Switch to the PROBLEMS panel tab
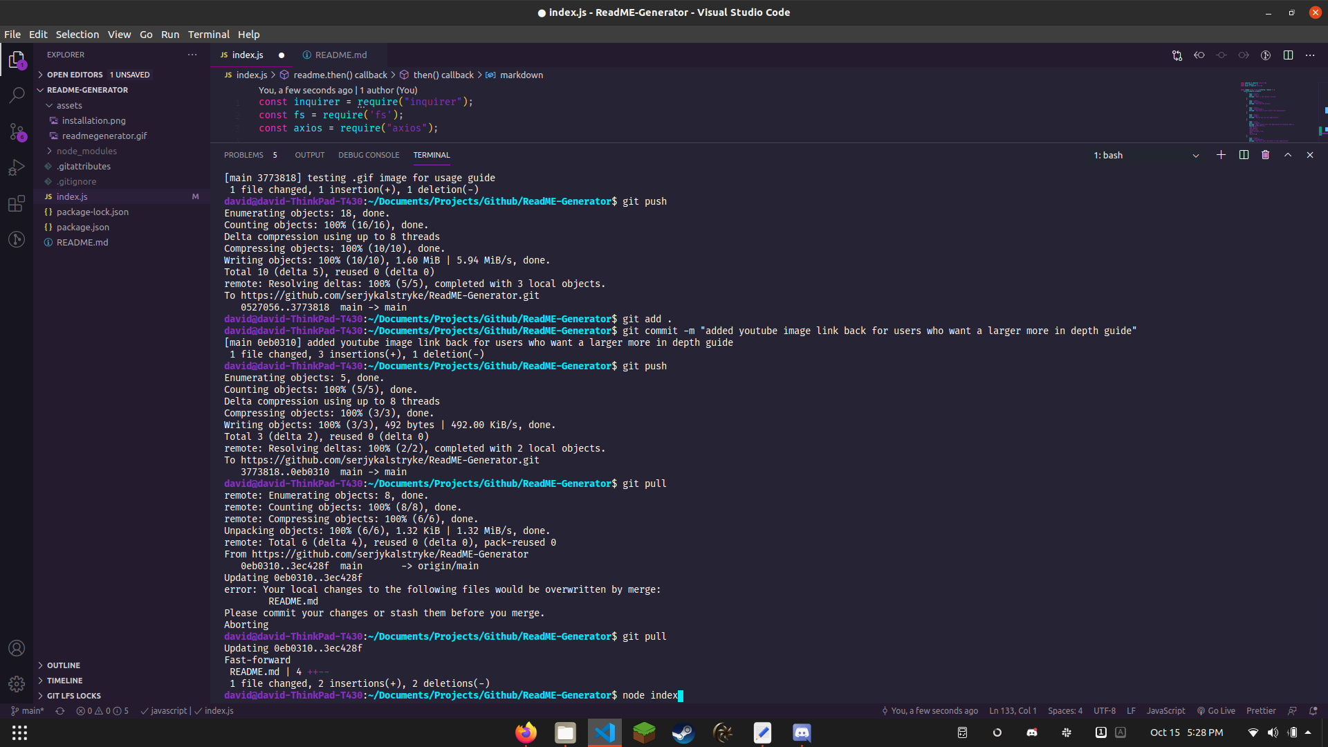The height and width of the screenshot is (747, 1328). (x=243, y=155)
